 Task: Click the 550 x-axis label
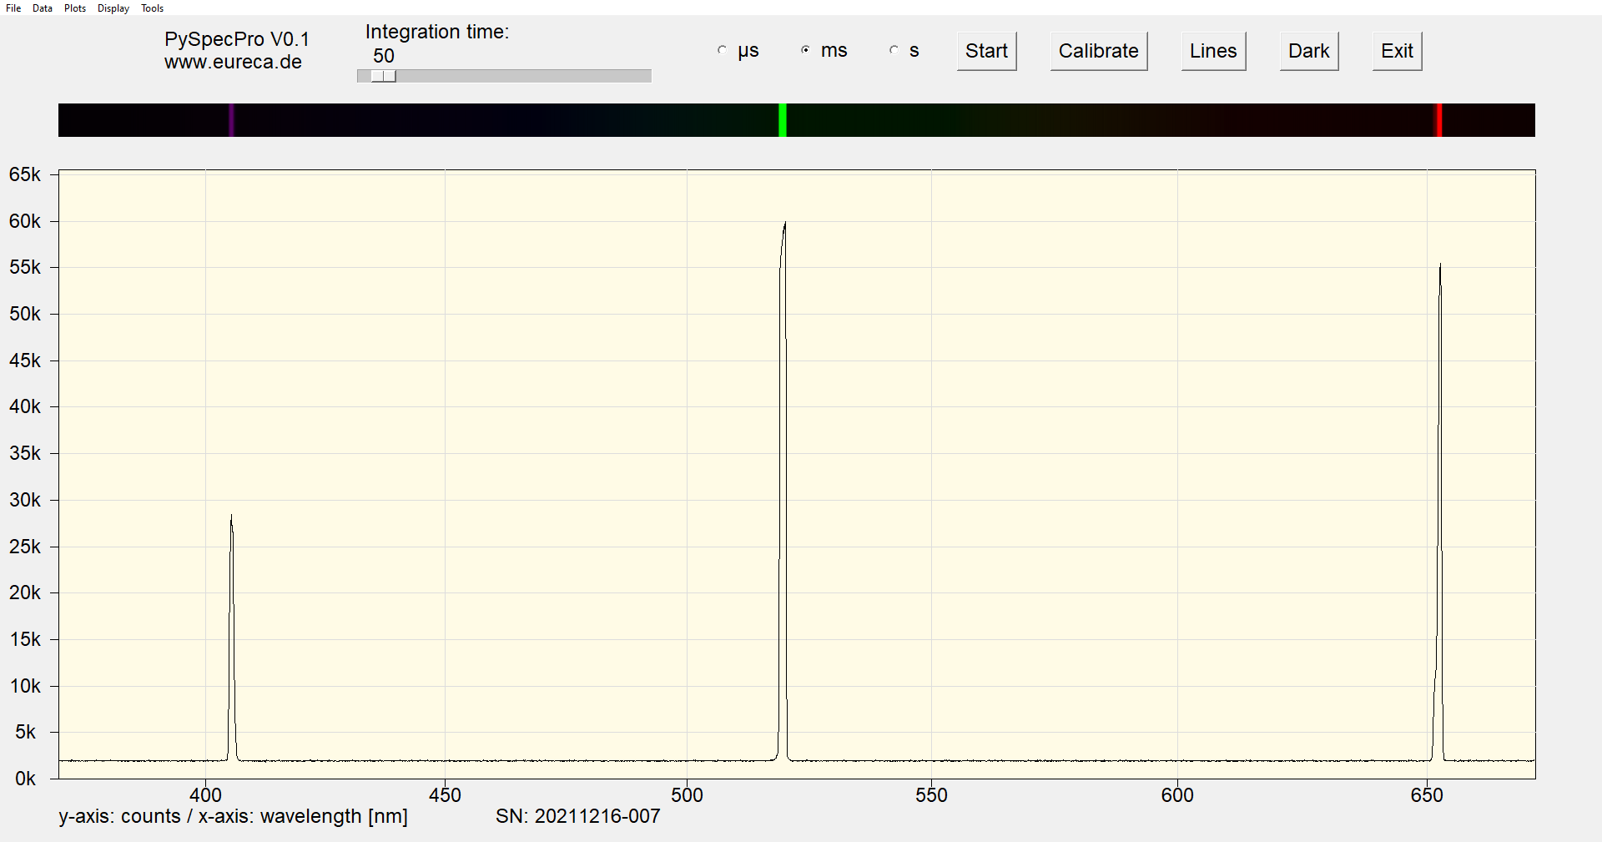tap(931, 795)
